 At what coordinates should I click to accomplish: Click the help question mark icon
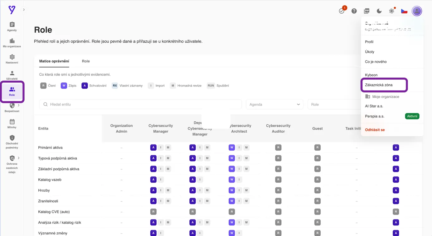tap(354, 11)
